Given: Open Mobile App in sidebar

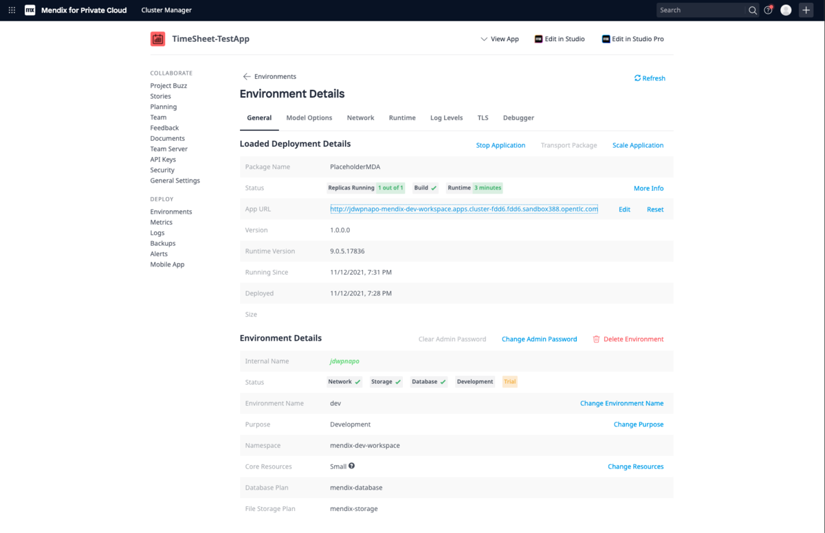Looking at the screenshot, I should pyautogui.click(x=167, y=264).
